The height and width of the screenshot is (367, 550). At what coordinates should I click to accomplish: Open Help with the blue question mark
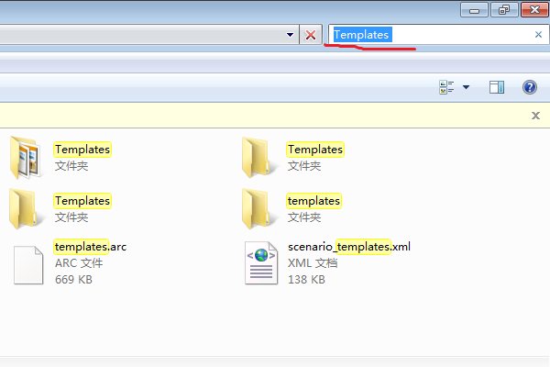pos(529,87)
